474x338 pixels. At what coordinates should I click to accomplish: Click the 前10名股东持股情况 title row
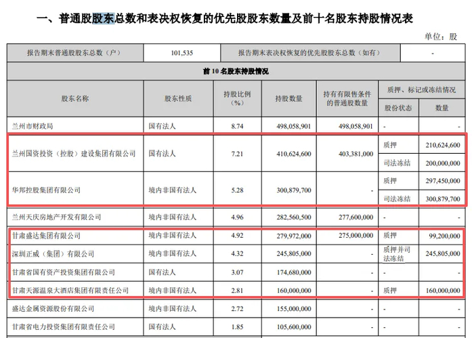[236, 71]
